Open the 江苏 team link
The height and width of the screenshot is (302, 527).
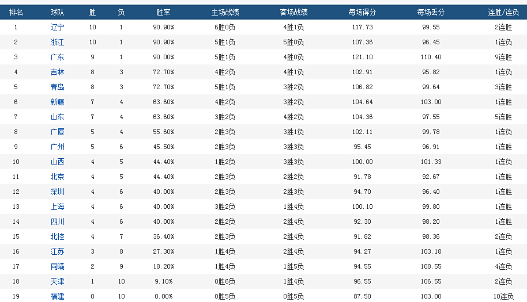(x=57, y=251)
